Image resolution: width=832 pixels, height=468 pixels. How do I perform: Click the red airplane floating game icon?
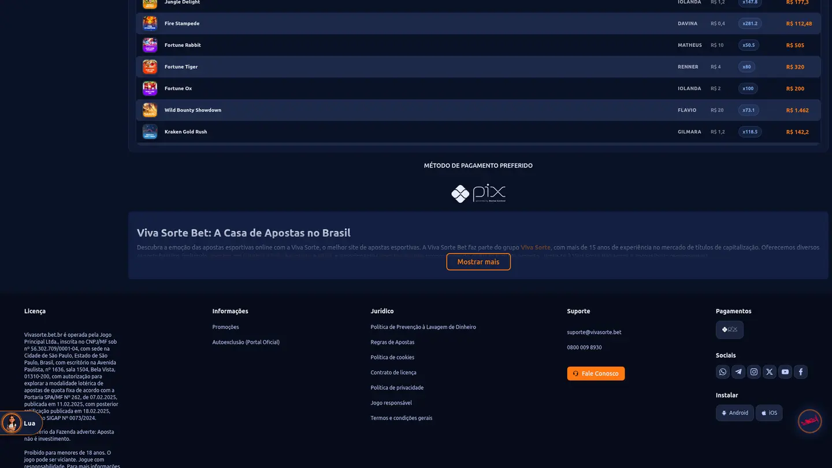[809, 421]
